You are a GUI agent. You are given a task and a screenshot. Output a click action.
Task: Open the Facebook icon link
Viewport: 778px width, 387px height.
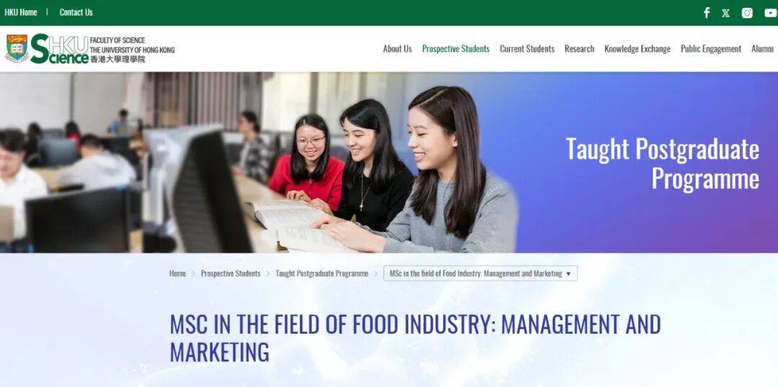click(707, 13)
